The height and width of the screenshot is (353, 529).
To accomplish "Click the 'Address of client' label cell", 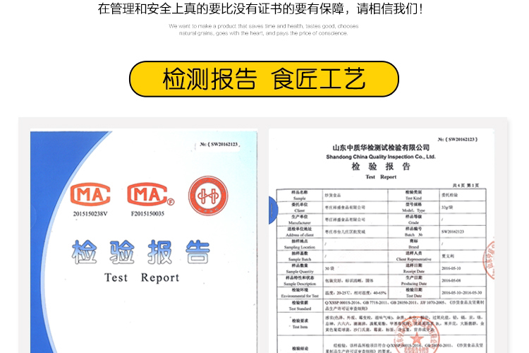I will pos(300,232).
